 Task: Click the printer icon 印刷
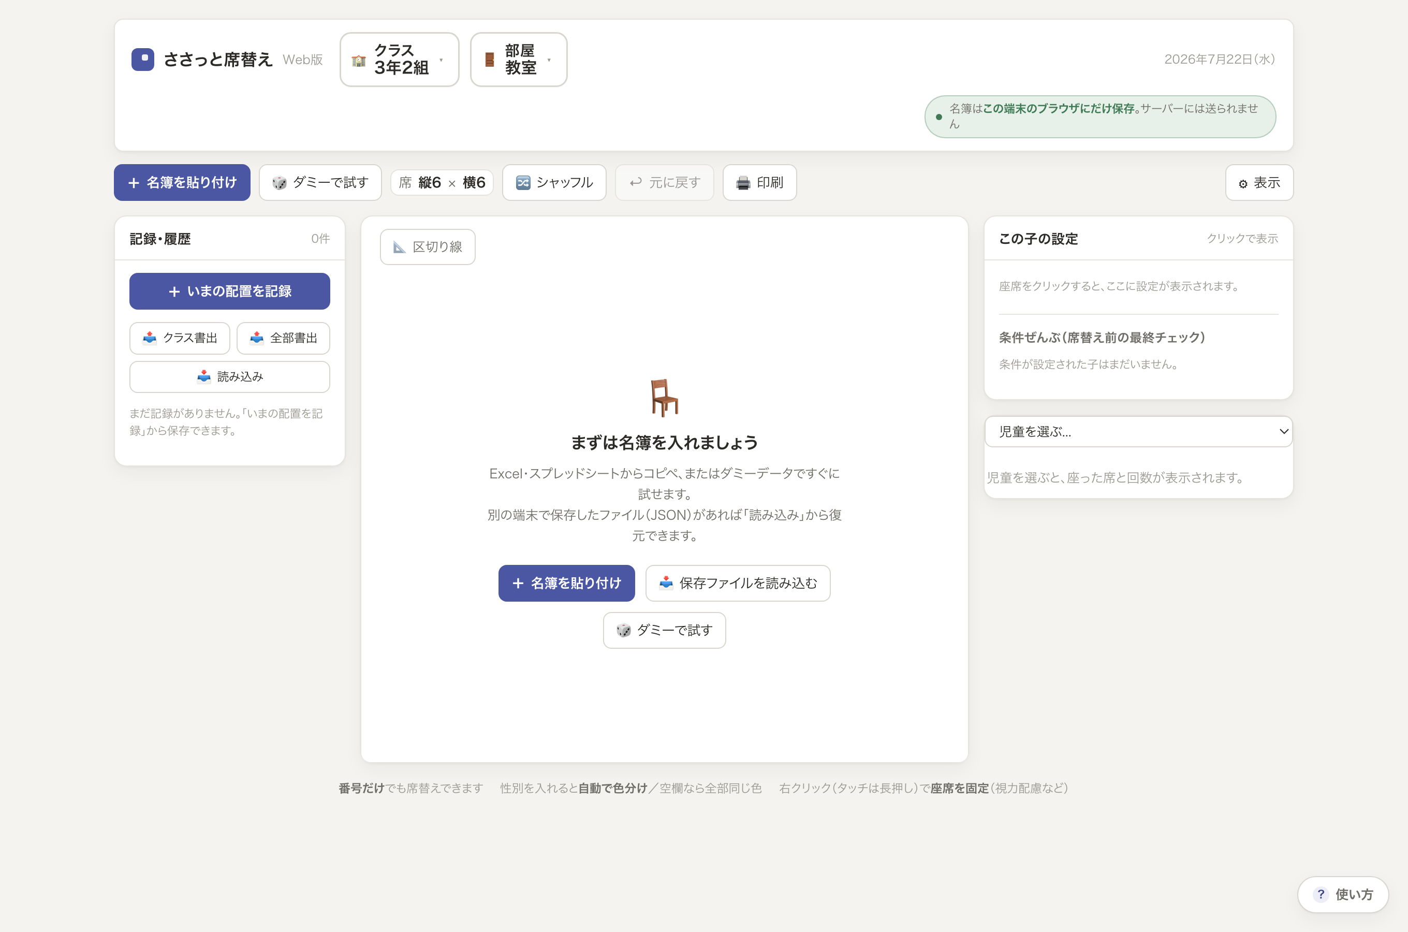743,183
